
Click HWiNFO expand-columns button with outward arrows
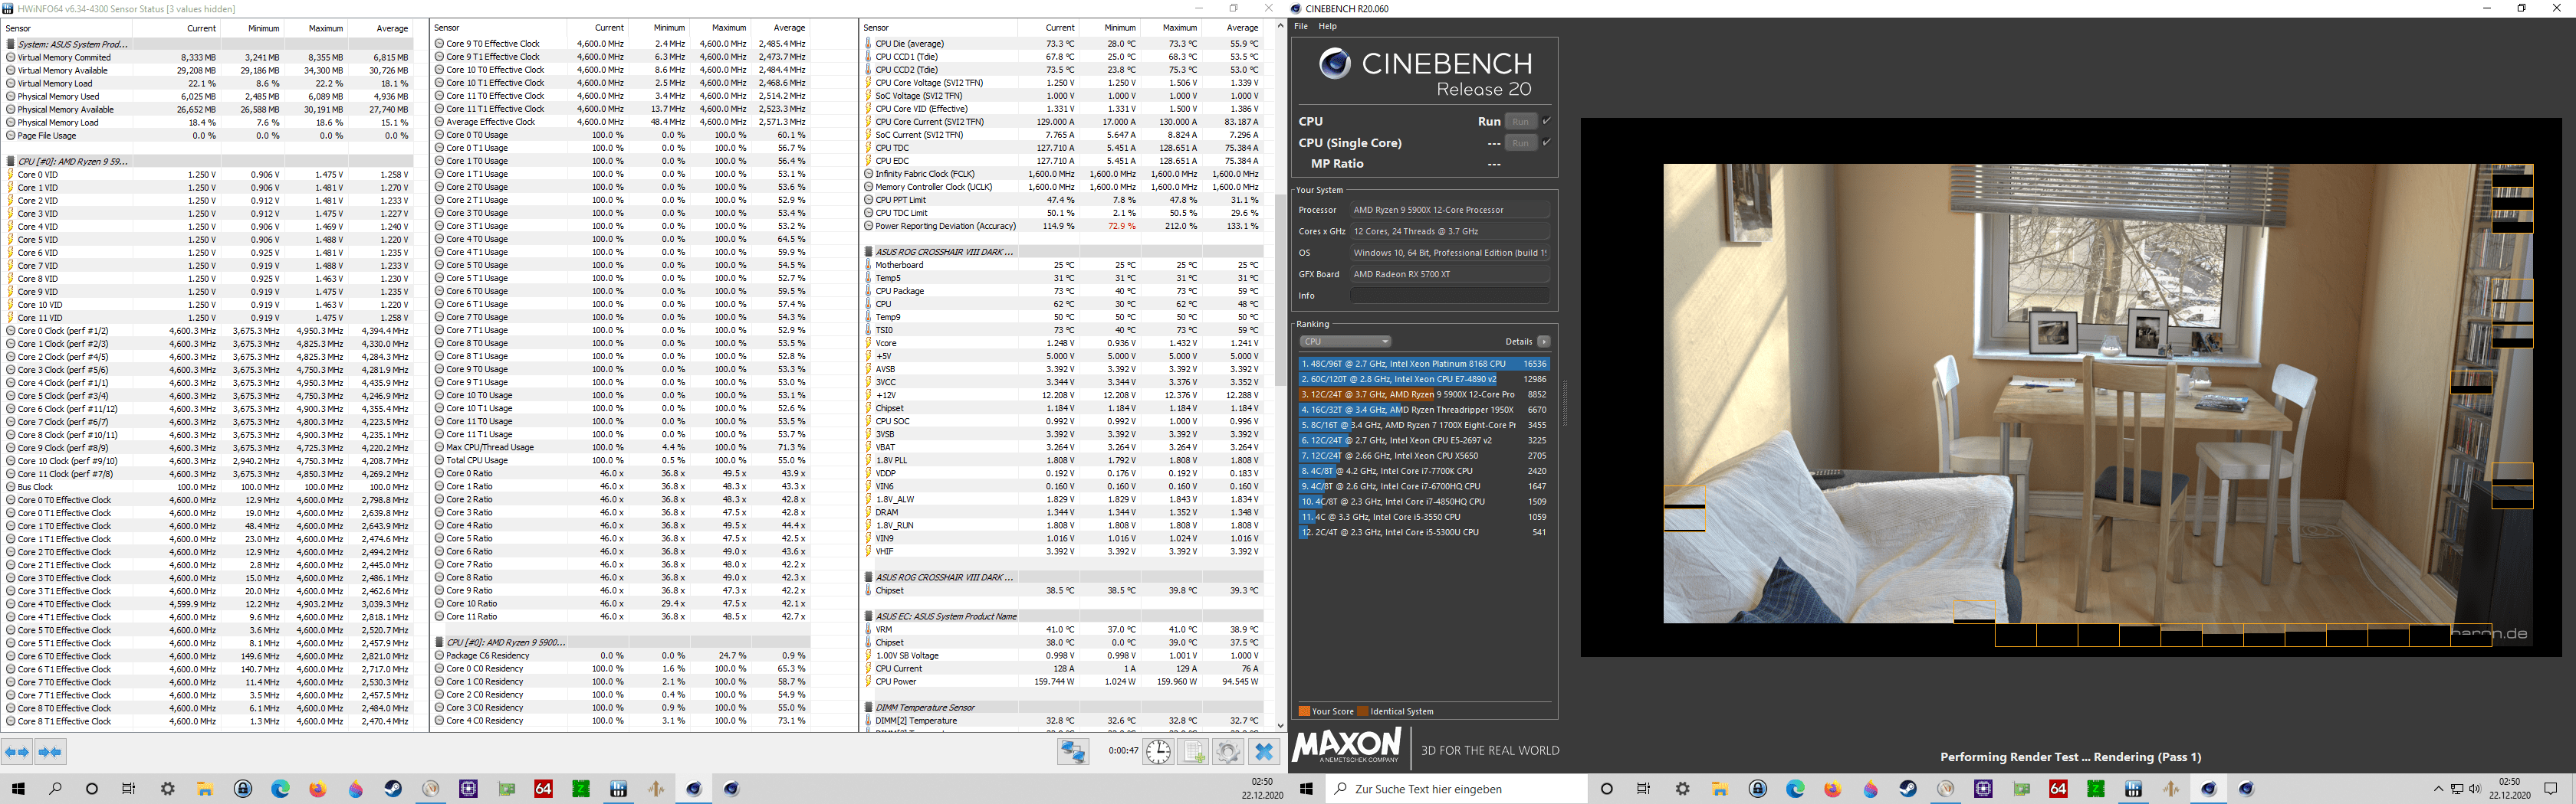(17, 752)
